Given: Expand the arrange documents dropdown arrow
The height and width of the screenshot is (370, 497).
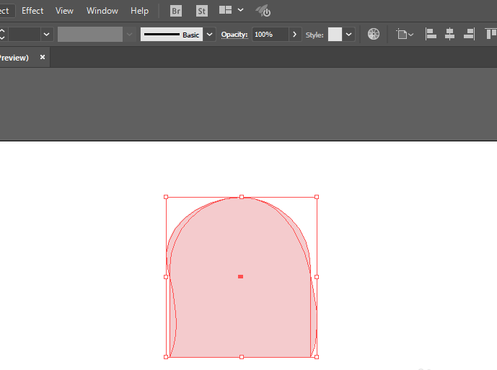Looking at the screenshot, I should click(241, 10).
